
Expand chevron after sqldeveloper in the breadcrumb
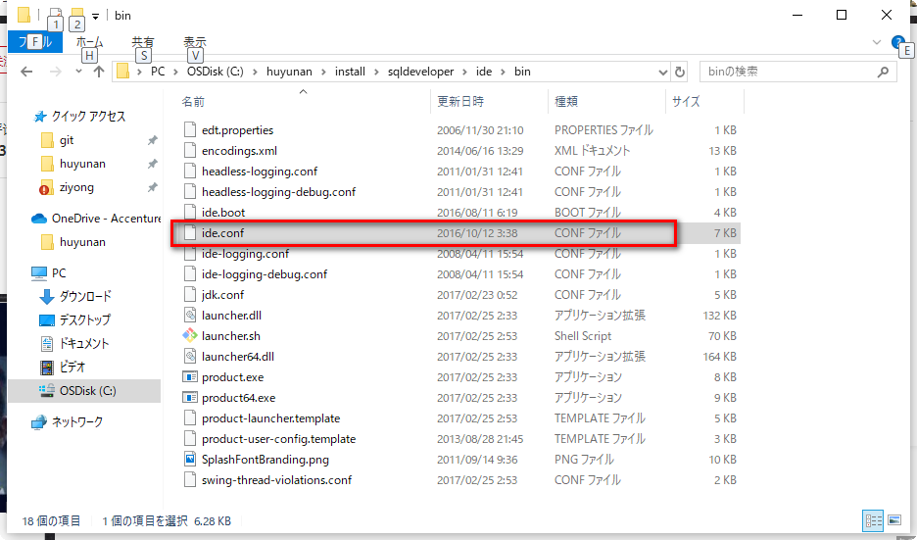pos(464,72)
